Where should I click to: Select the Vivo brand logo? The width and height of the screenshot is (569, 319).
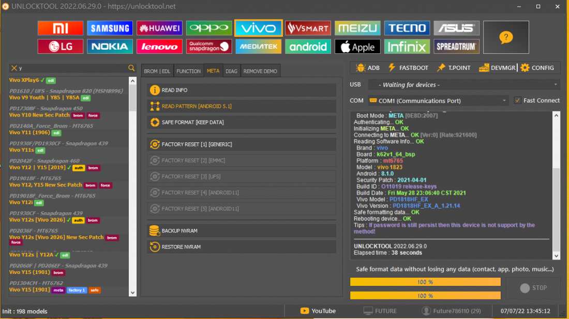click(258, 28)
